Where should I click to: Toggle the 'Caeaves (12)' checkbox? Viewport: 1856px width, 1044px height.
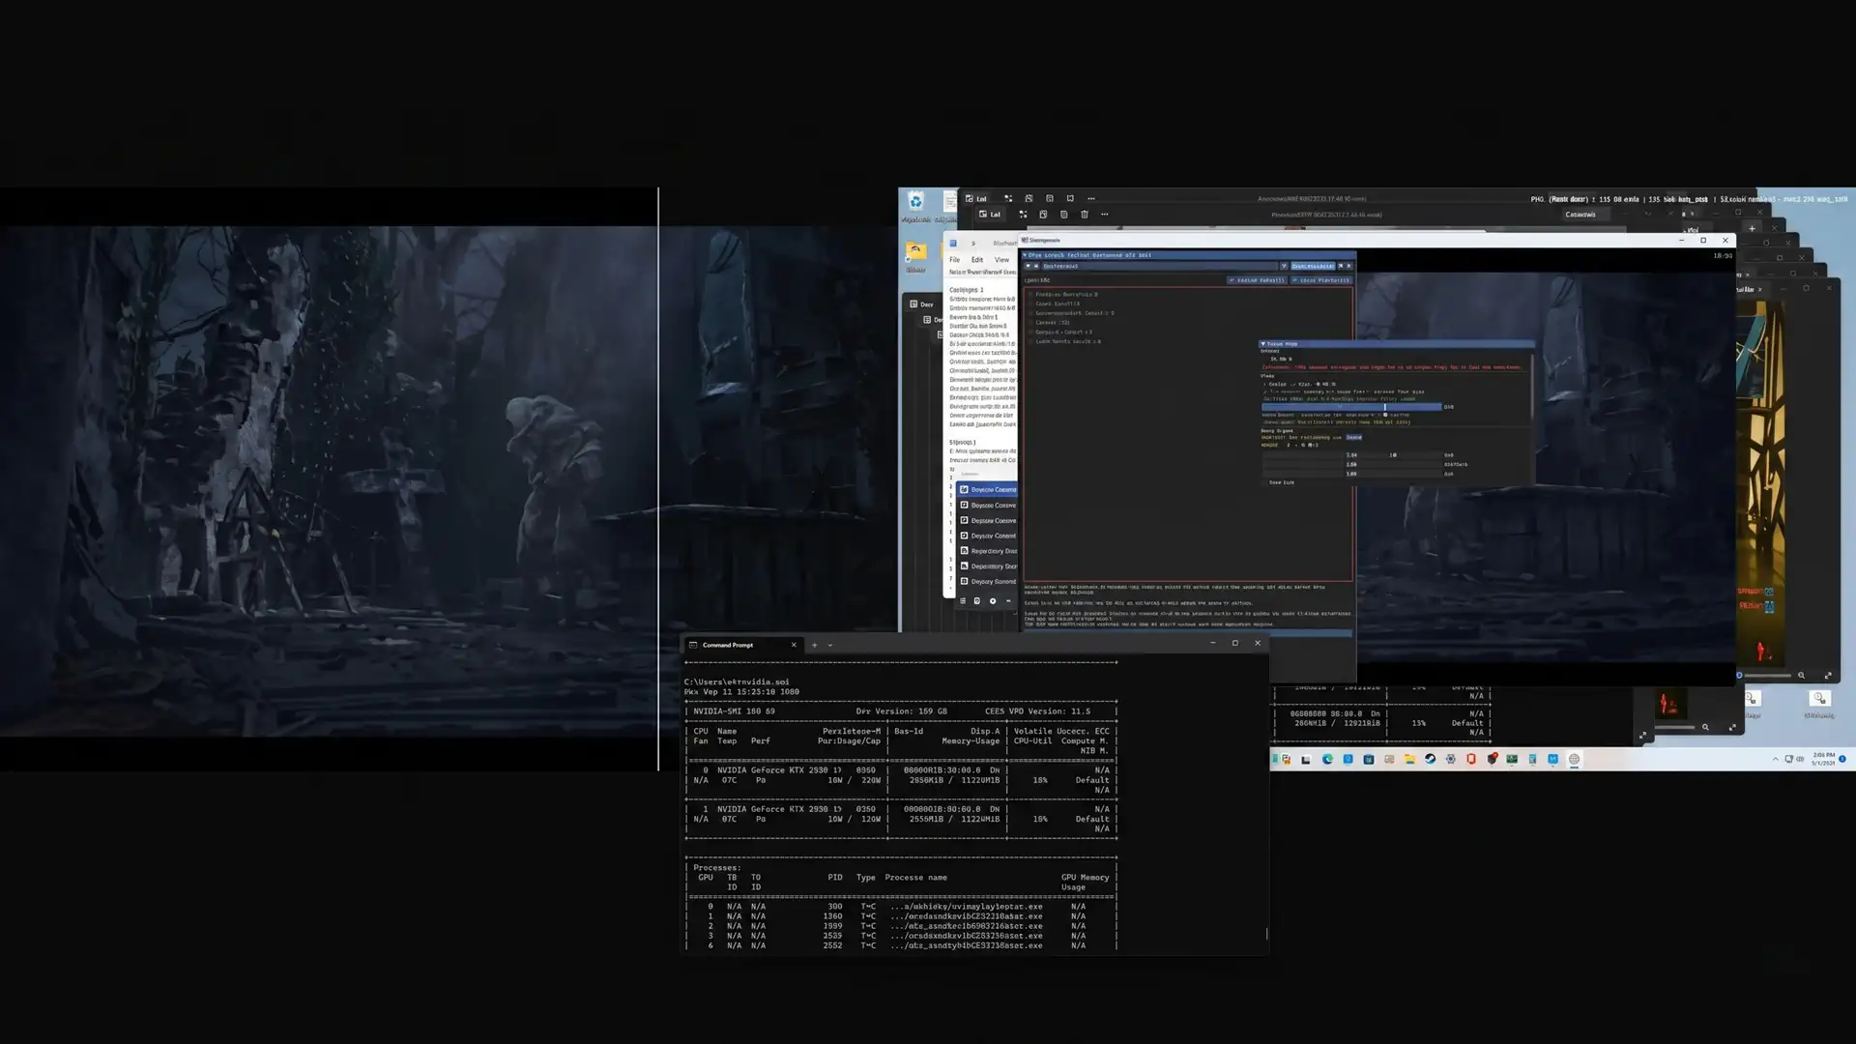point(1030,323)
